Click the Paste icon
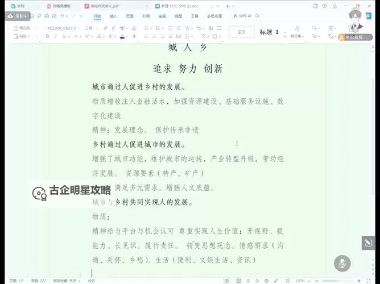 coord(16,36)
